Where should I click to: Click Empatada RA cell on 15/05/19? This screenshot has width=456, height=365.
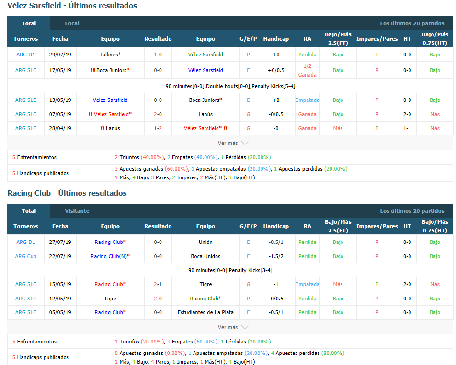click(x=308, y=284)
